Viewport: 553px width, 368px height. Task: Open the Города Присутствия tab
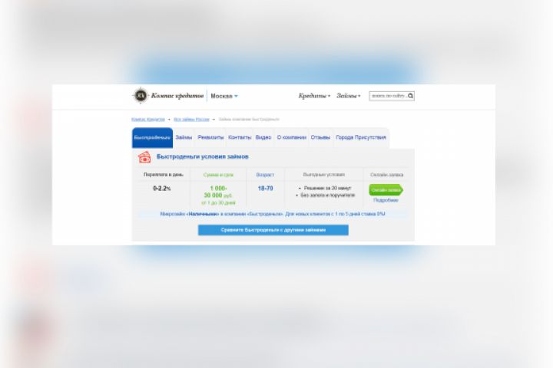[x=361, y=137]
